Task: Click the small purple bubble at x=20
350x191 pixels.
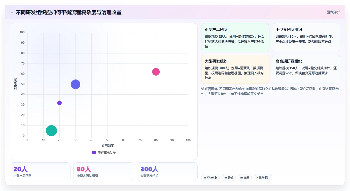Action: coord(59,103)
